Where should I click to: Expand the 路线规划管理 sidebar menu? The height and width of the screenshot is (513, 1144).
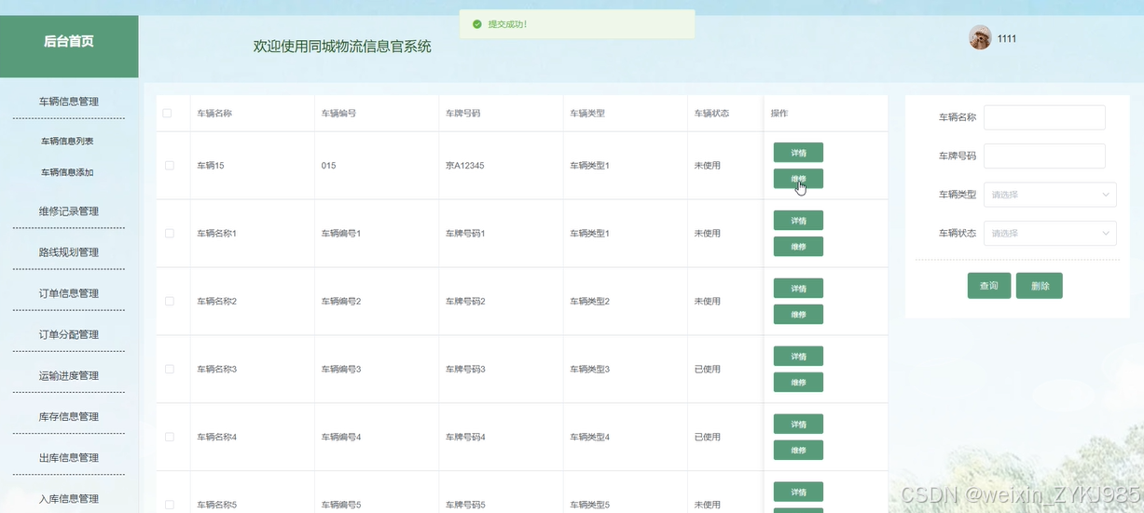[x=69, y=252]
